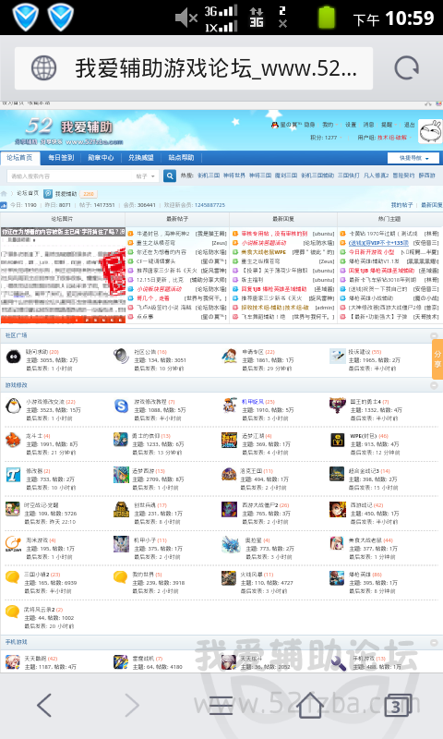Open 机甲旋风 board icon
The height and width of the screenshot is (739, 443).
click(229, 406)
